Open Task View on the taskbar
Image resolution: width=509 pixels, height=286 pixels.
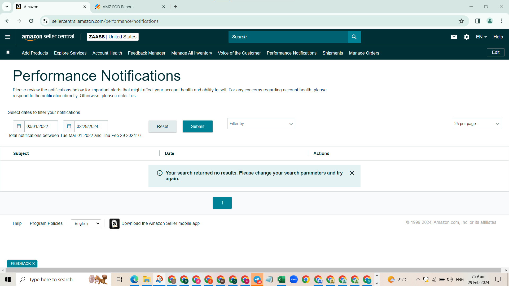pos(119,279)
